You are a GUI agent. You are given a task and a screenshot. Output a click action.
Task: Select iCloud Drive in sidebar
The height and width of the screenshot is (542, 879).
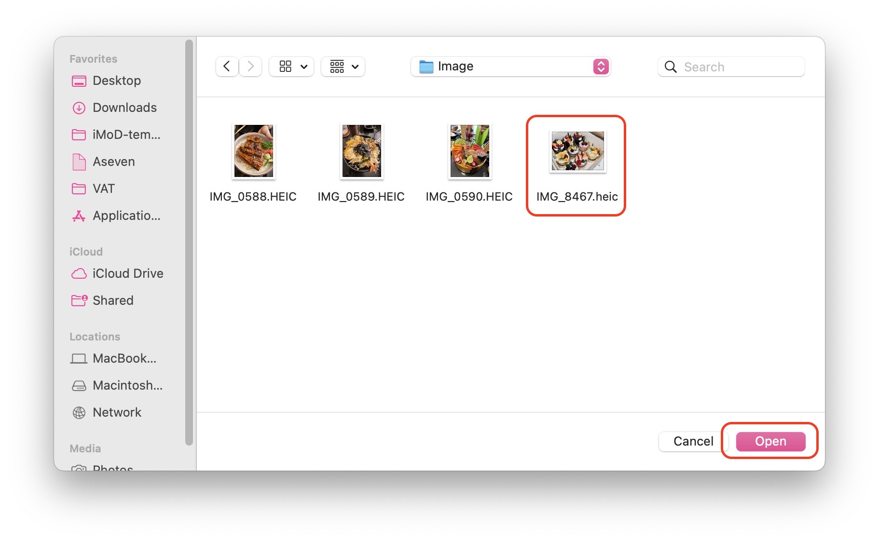click(127, 273)
